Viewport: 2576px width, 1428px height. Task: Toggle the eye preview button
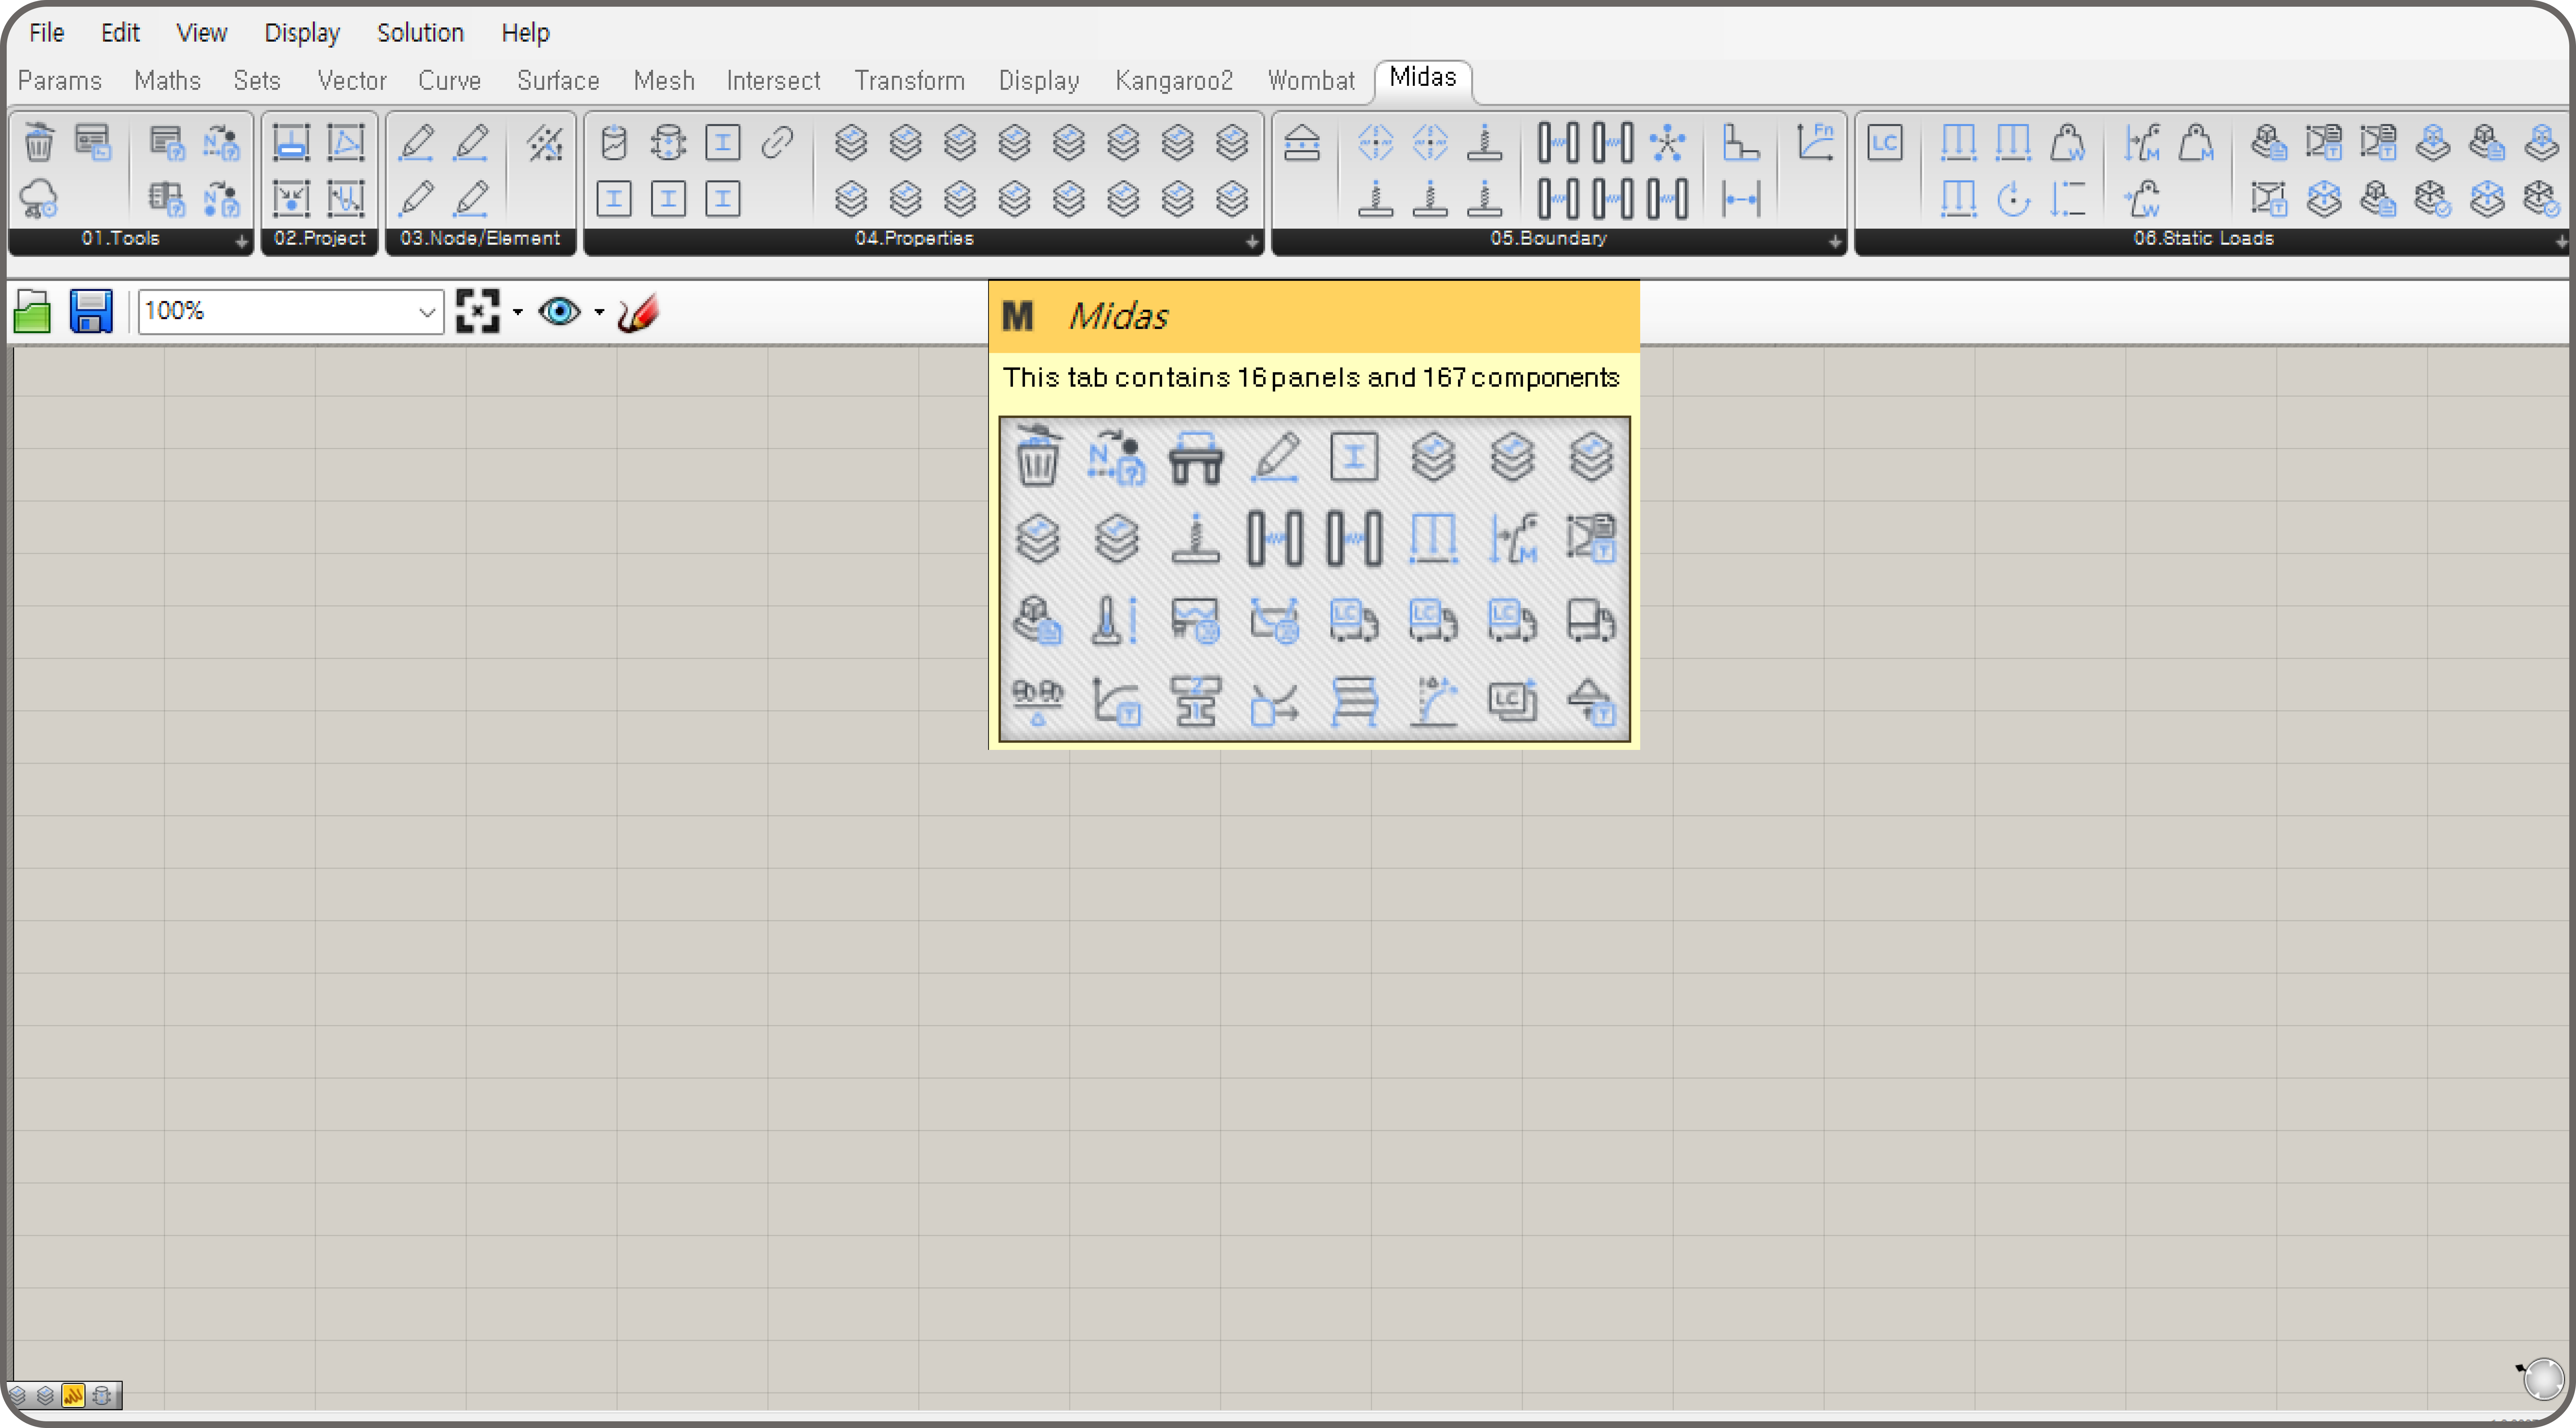(559, 312)
